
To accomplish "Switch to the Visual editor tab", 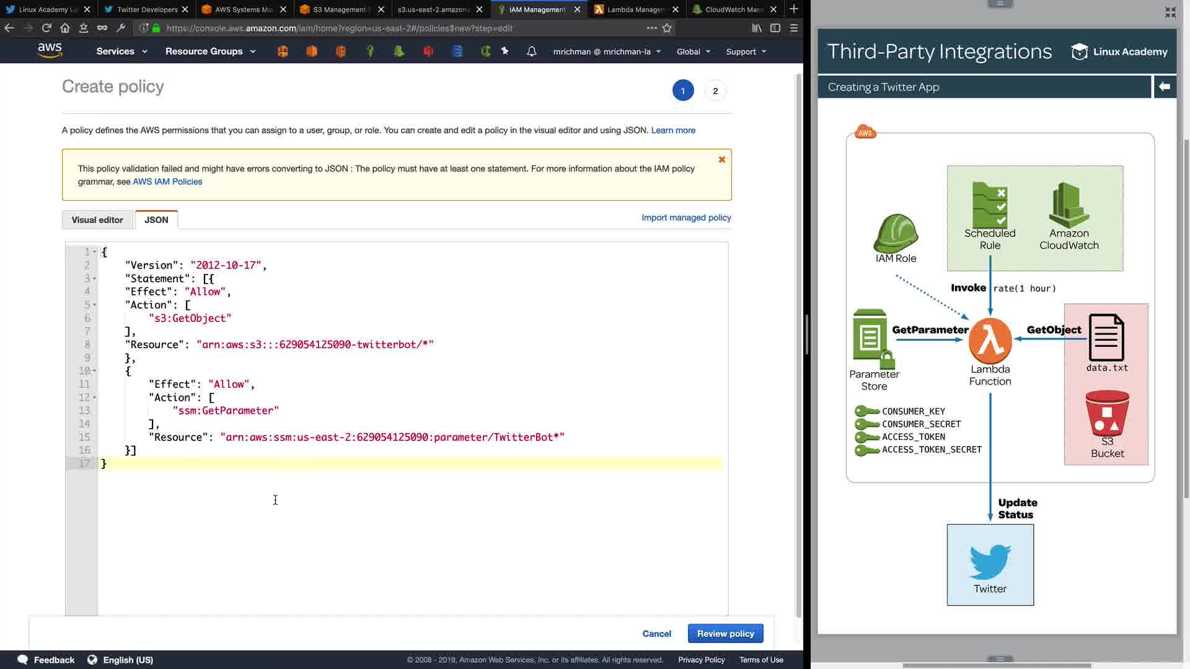I will coord(97,220).
